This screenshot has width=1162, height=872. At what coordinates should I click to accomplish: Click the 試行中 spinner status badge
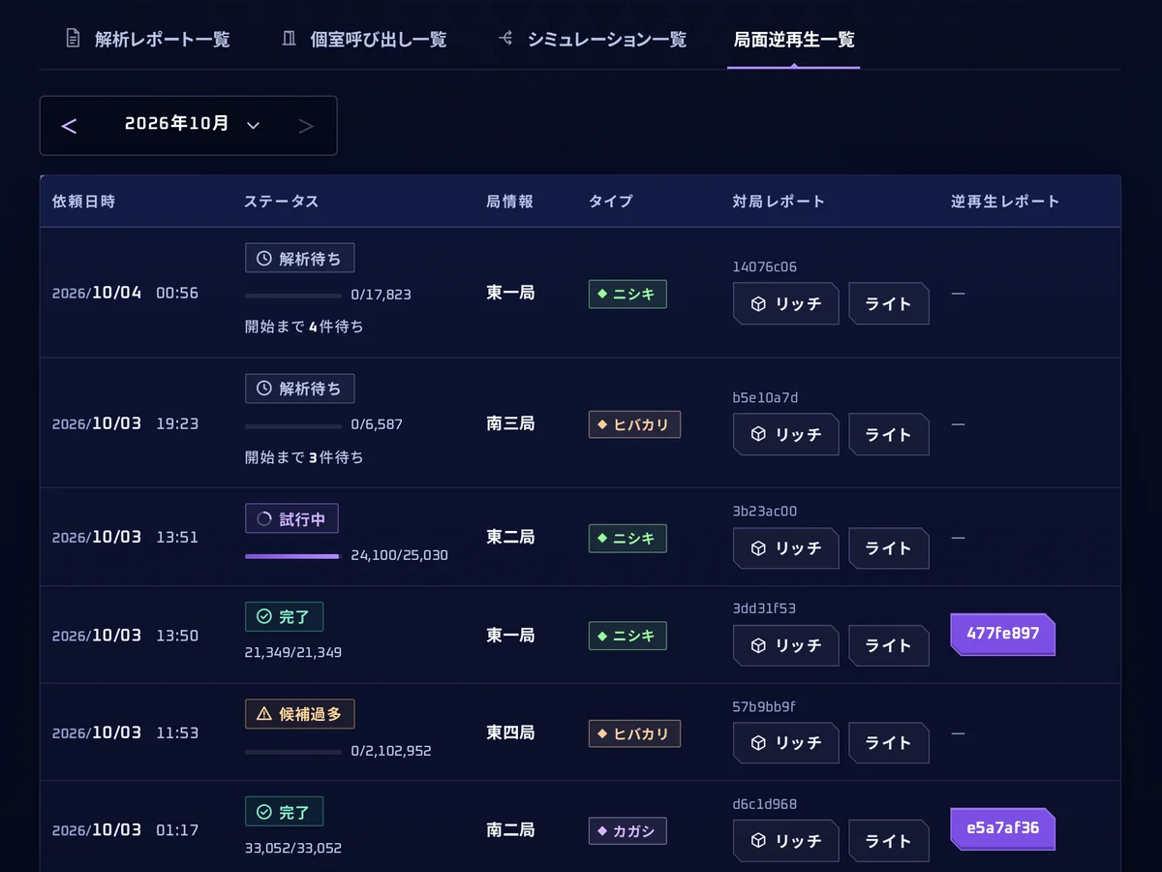(291, 518)
